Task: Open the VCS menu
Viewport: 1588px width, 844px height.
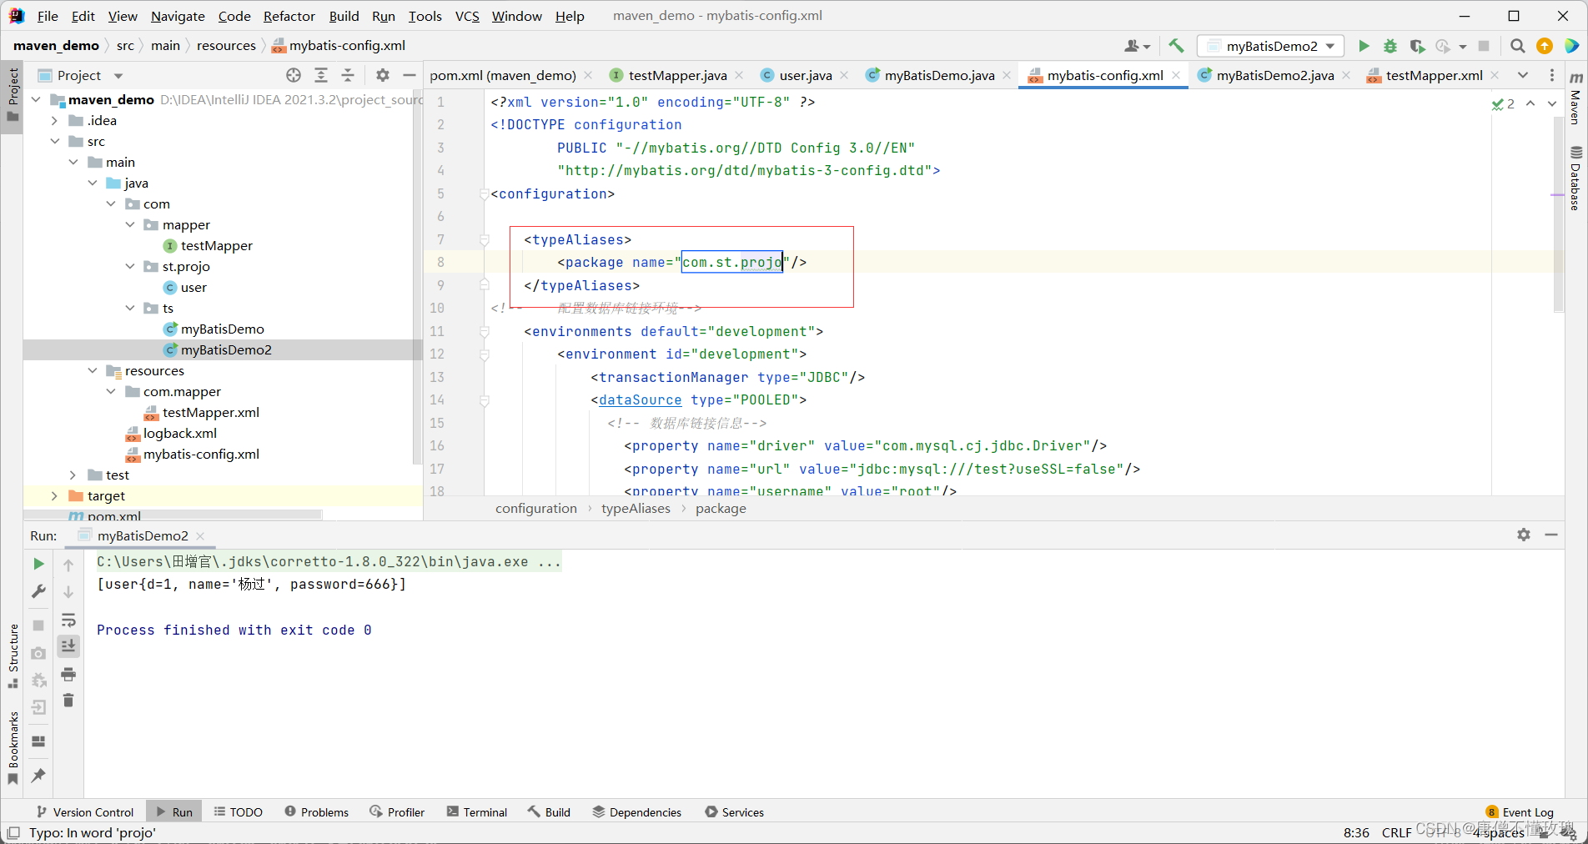Action: [x=467, y=16]
